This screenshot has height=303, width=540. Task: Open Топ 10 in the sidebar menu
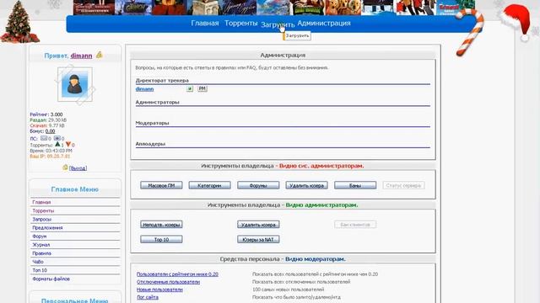40,270
